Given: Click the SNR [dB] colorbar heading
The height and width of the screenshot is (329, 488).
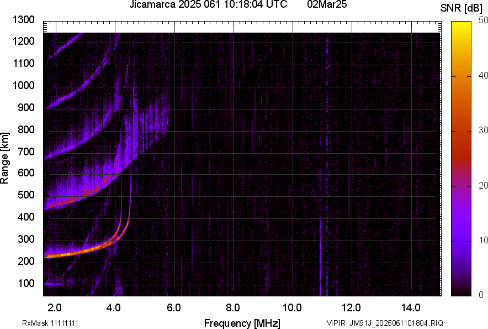Looking at the screenshot, I should pyautogui.click(x=463, y=8).
